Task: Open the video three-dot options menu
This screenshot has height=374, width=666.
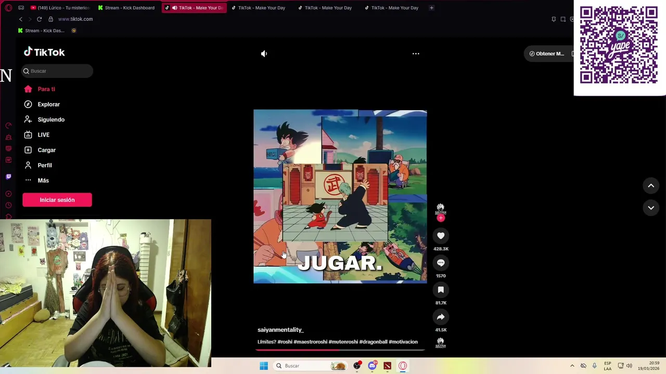Action: click(416, 54)
